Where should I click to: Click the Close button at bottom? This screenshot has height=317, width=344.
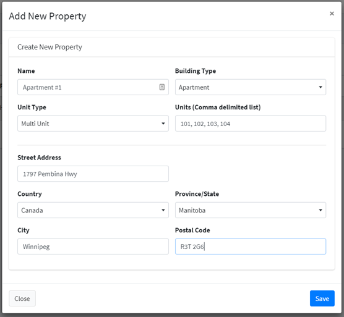click(x=22, y=298)
